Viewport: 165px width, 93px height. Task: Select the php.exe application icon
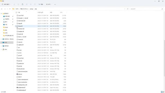coord(17,74)
